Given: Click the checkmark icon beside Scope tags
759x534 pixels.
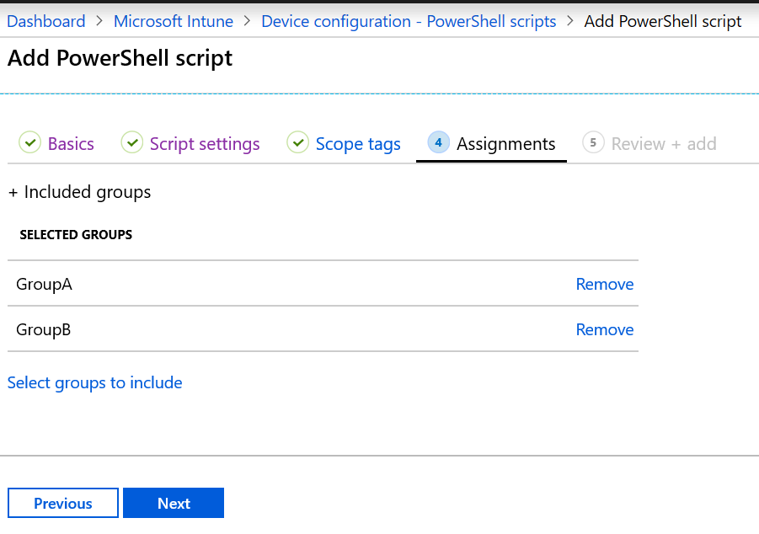Looking at the screenshot, I should [x=298, y=142].
